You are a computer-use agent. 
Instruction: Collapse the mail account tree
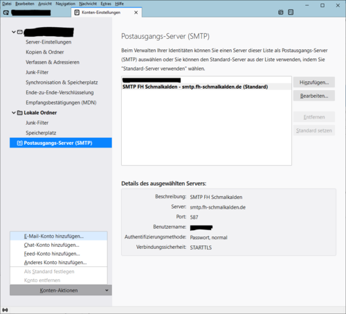pos(14,32)
